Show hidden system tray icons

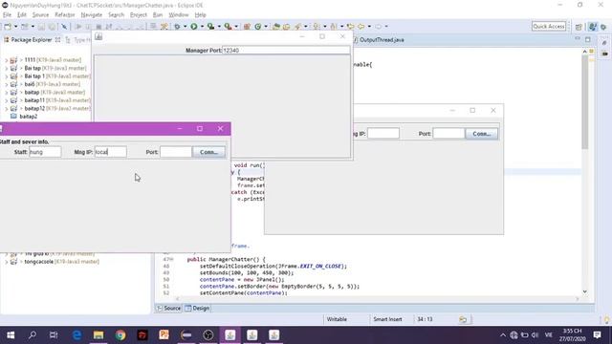(x=503, y=335)
